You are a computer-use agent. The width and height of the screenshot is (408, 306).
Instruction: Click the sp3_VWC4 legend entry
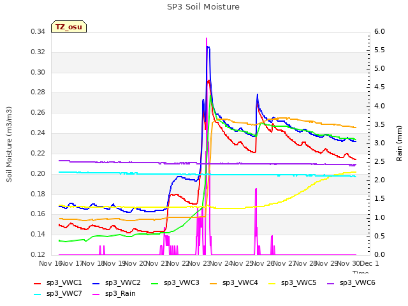tap(234, 283)
